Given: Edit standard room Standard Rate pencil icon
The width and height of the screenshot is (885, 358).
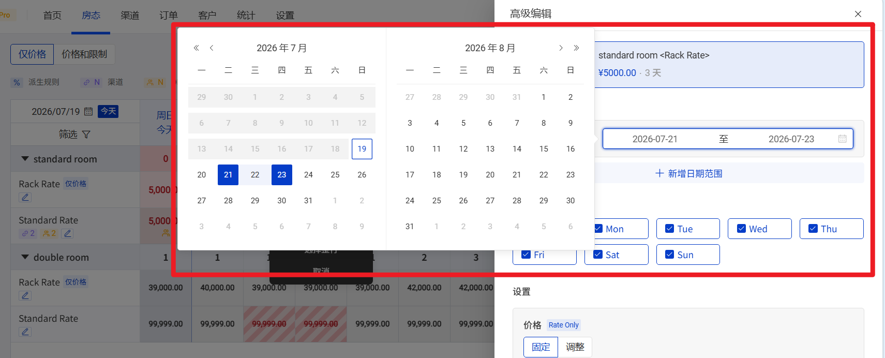Looking at the screenshot, I should pos(67,233).
